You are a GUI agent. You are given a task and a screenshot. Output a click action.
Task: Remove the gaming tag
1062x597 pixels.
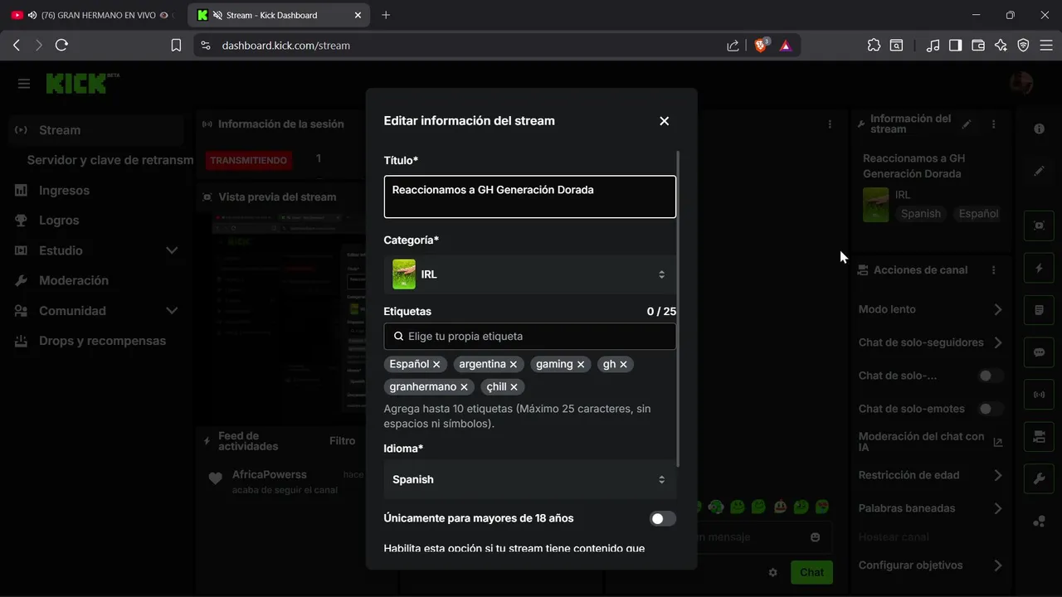tap(581, 365)
